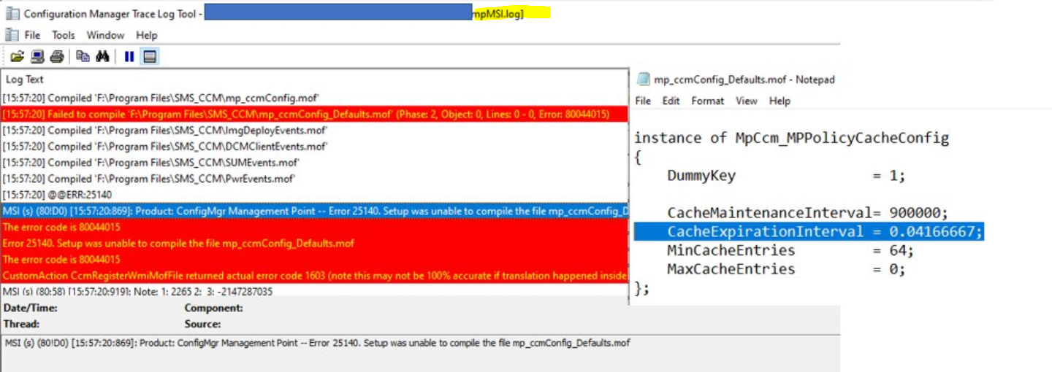1052x372 pixels.
Task: Click the Component label in details pane
Action: [x=213, y=309]
